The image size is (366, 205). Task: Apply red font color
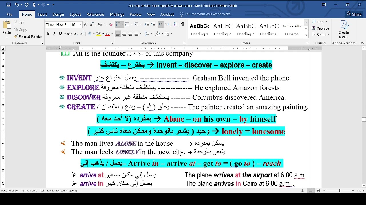click(108, 34)
